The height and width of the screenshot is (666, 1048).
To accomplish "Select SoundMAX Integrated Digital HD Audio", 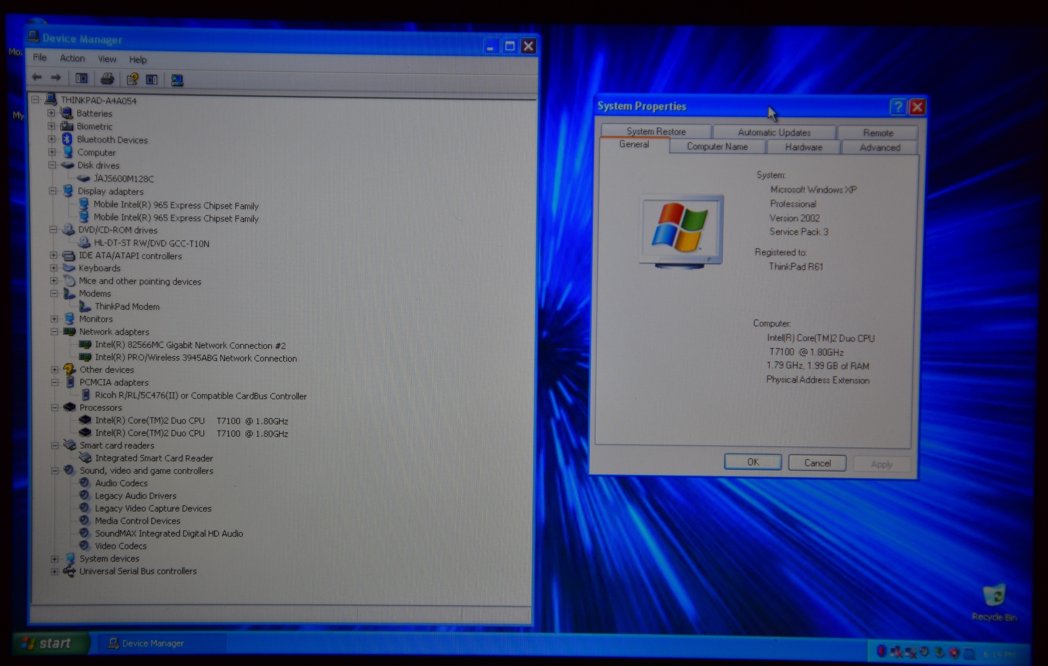I will [x=168, y=533].
